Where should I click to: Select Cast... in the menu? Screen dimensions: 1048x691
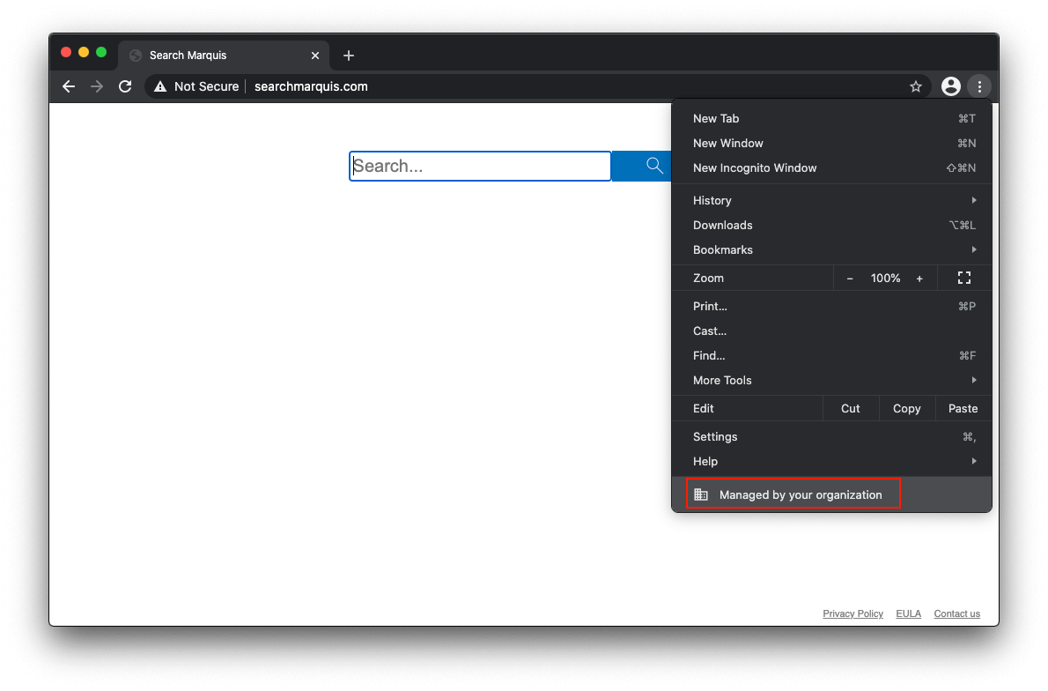tap(831, 331)
